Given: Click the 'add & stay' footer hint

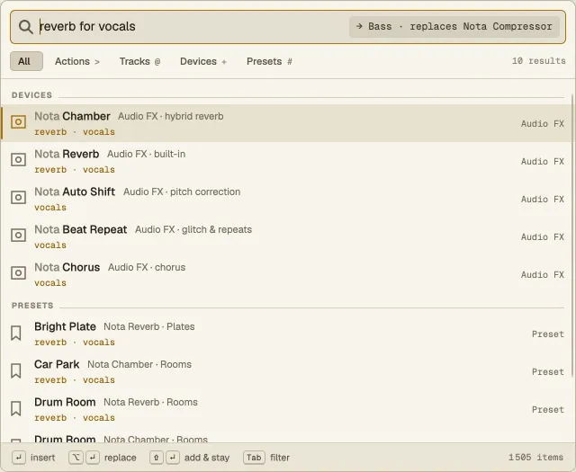Looking at the screenshot, I should (x=207, y=458).
